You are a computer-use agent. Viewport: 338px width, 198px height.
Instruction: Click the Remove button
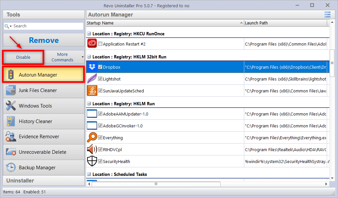pyautogui.click(x=44, y=40)
